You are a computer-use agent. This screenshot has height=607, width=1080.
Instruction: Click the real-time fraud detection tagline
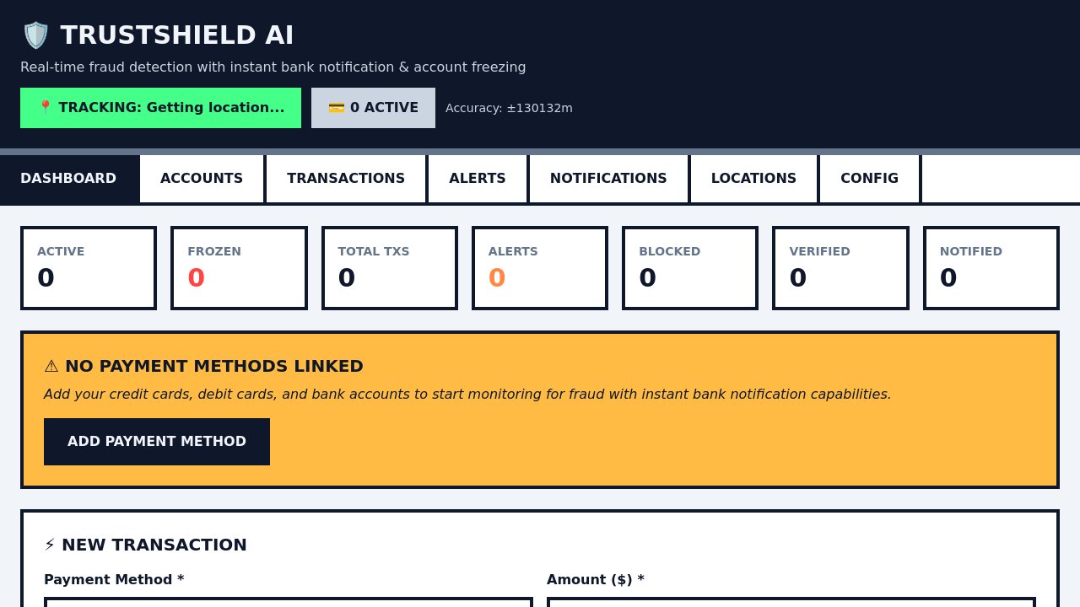coord(273,67)
